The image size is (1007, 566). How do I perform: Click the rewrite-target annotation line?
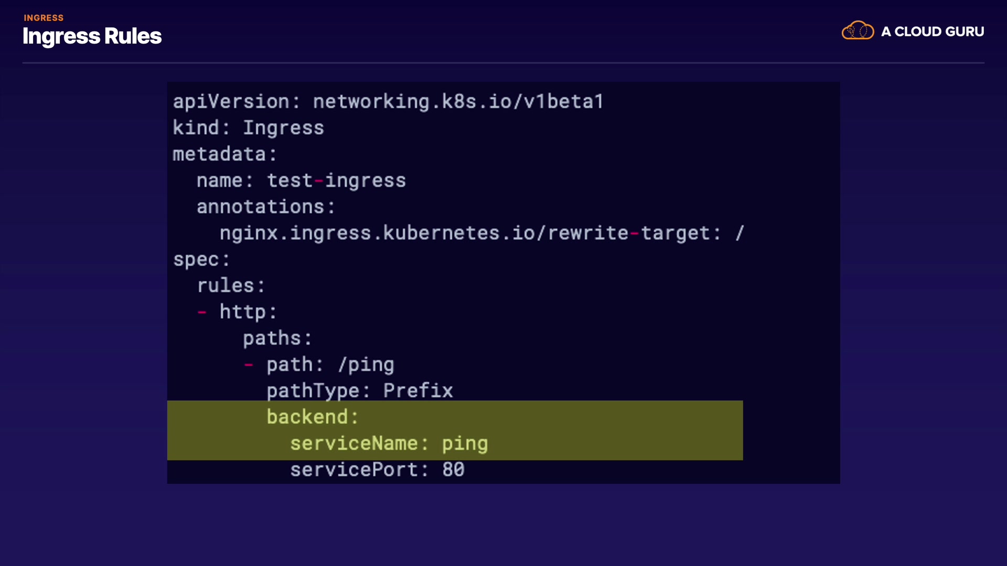(x=481, y=233)
